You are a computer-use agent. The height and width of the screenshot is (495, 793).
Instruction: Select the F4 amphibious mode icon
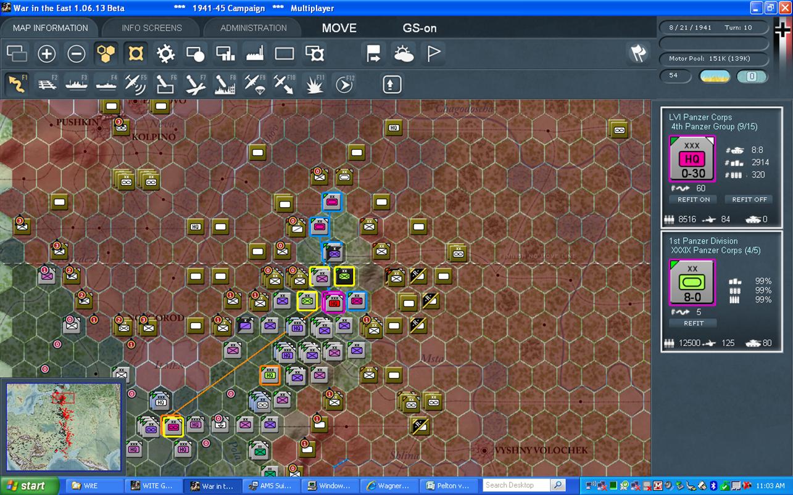click(106, 84)
